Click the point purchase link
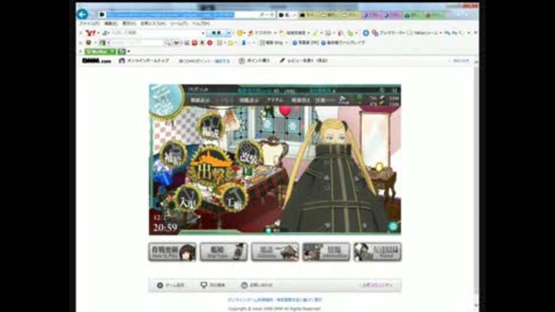The width and height of the screenshot is (555, 312). (x=254, y=61)
